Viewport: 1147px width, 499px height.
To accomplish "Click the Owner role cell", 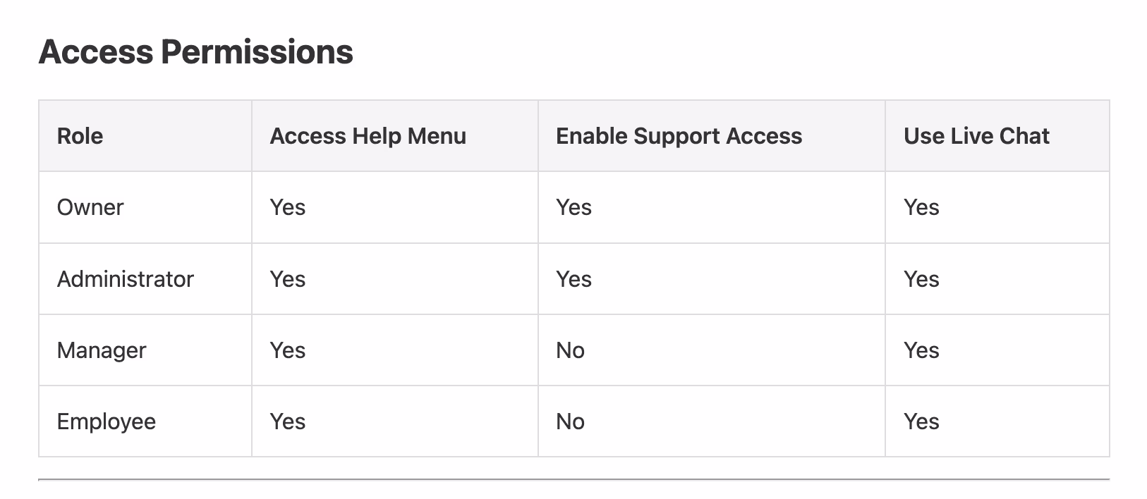I will coord(90,207).
